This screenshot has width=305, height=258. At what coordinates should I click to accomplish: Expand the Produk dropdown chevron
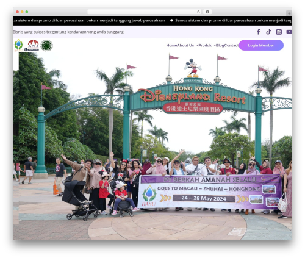click(x=215, y=45)
